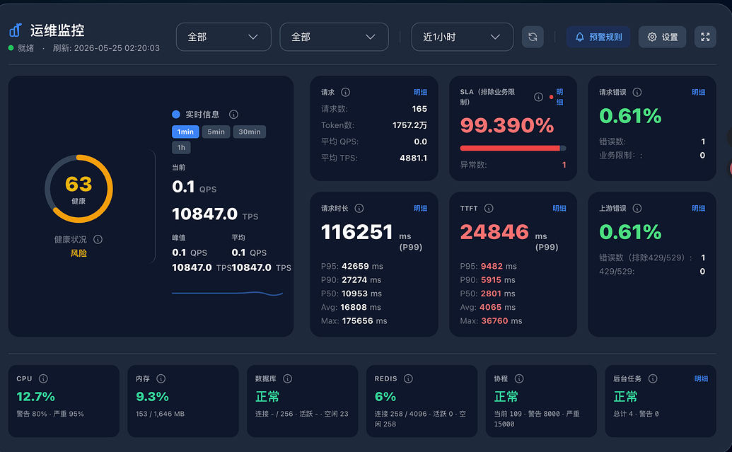The width and height of the screenshot is (732, 452).
Task: Open 明细 link on SLA card
Action: pos(559,97)
